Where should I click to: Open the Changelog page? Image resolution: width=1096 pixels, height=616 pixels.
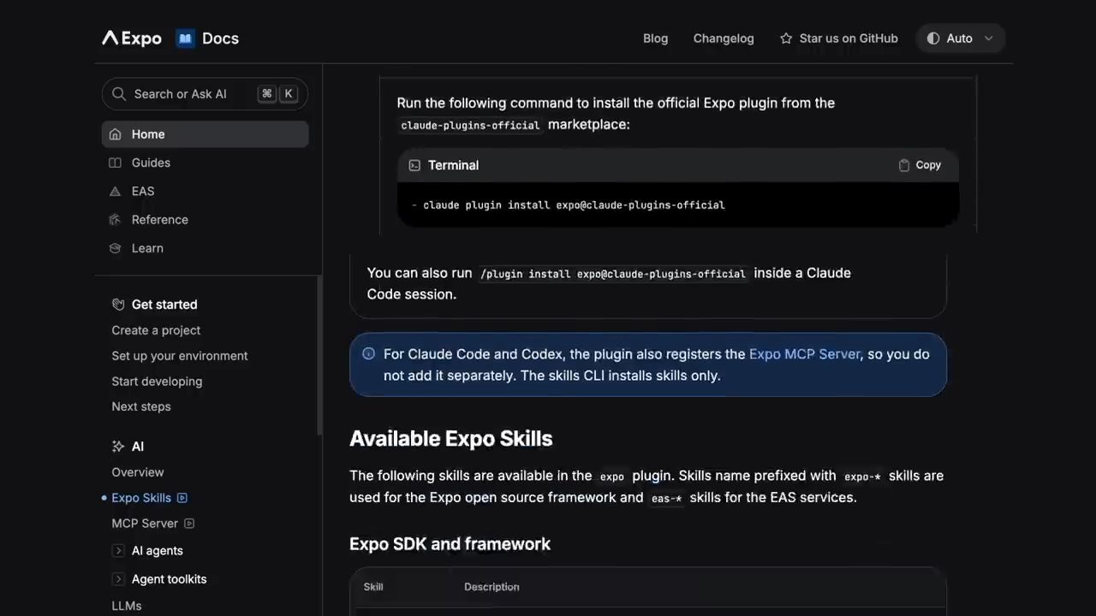click(724, 38)
